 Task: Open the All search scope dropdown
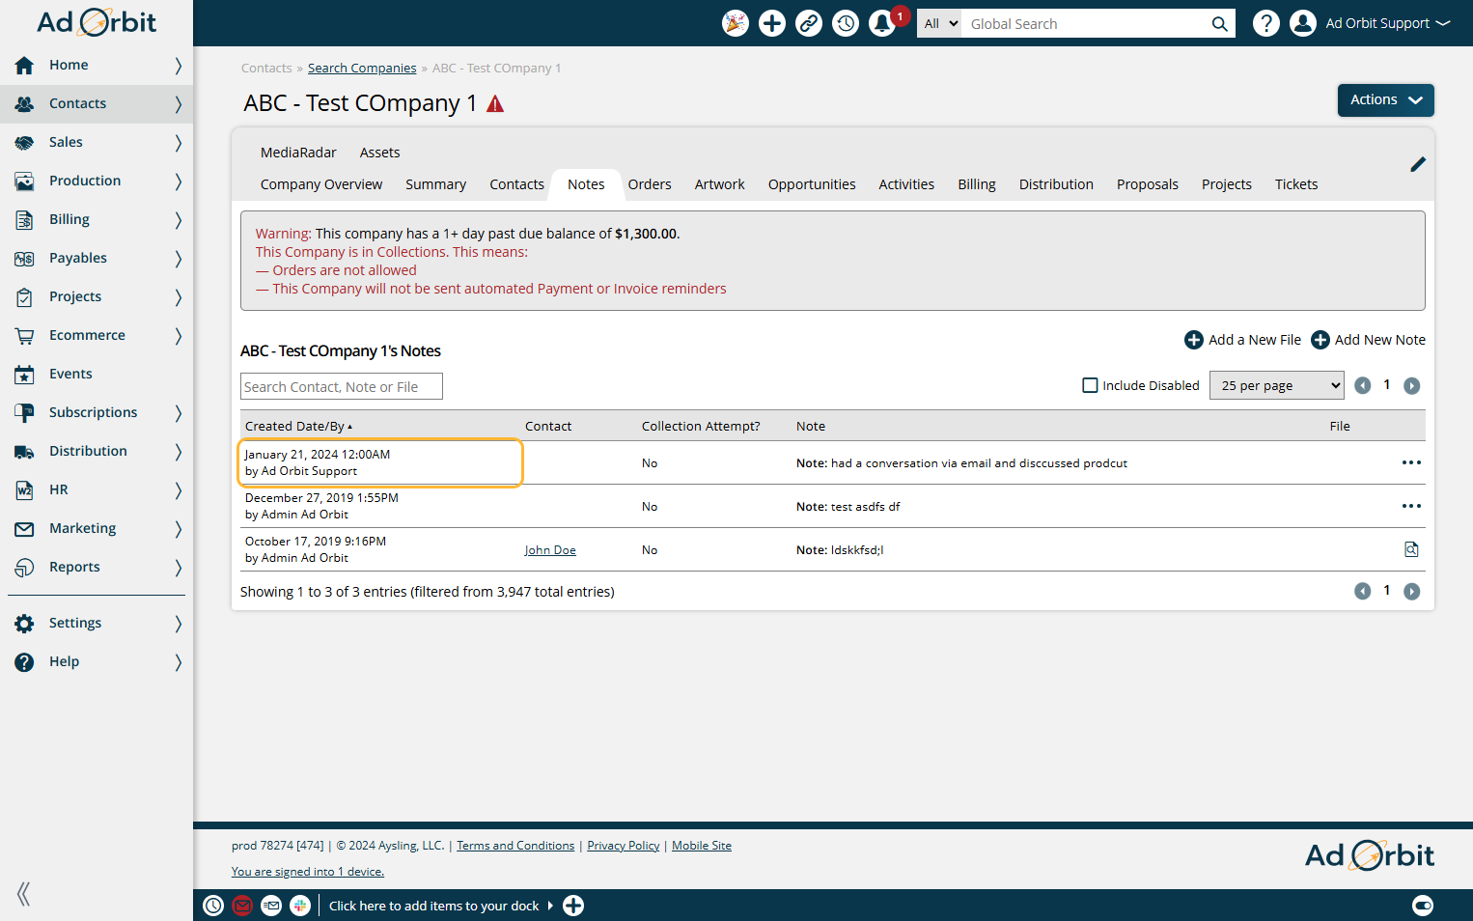click(939, 23)
